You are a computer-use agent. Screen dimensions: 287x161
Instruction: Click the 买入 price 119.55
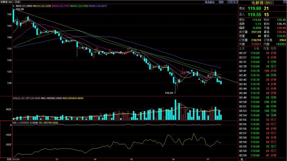tap(255, 15)
